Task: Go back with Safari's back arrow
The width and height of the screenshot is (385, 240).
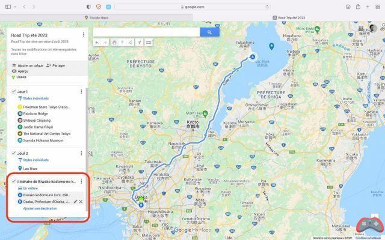Action: pyautogui.click(x=24, y=7)
